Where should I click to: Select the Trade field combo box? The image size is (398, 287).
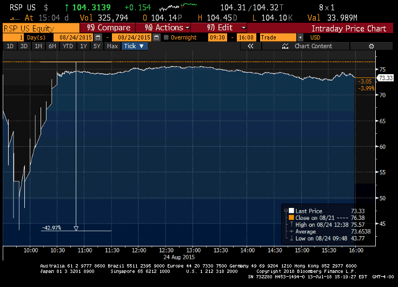278,37
